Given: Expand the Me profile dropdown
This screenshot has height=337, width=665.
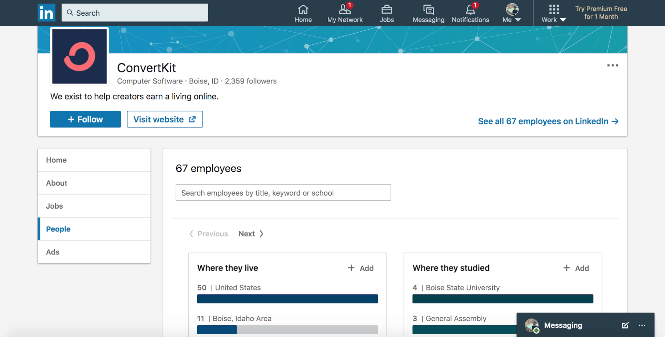Looking at the screenshot, I should point(512,13).
